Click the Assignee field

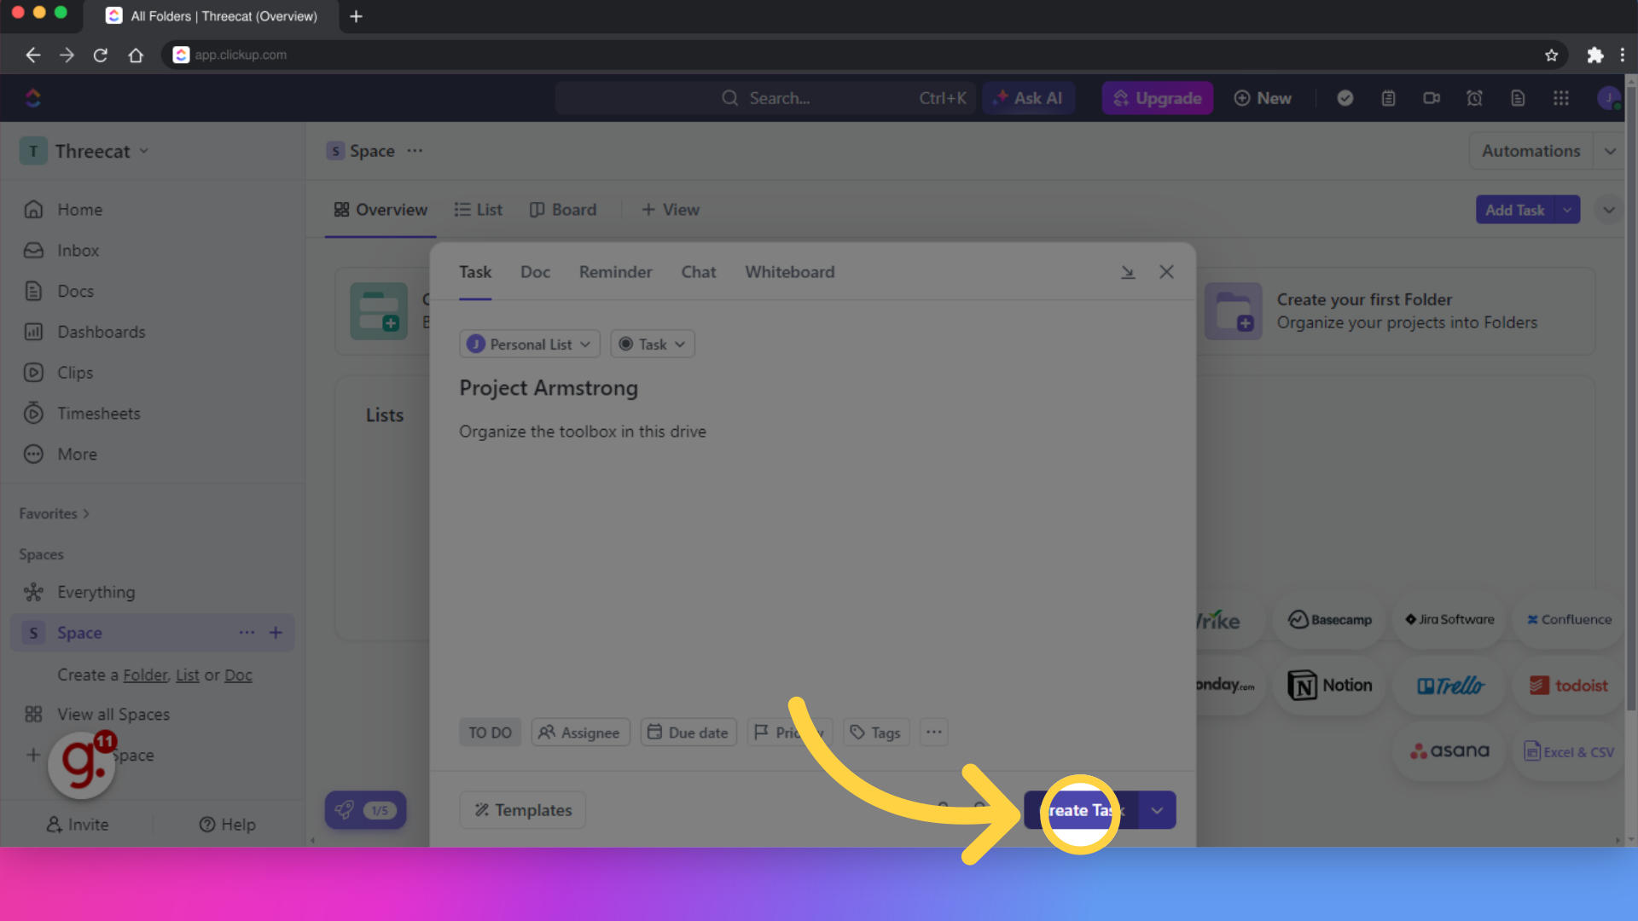[579, 732]
